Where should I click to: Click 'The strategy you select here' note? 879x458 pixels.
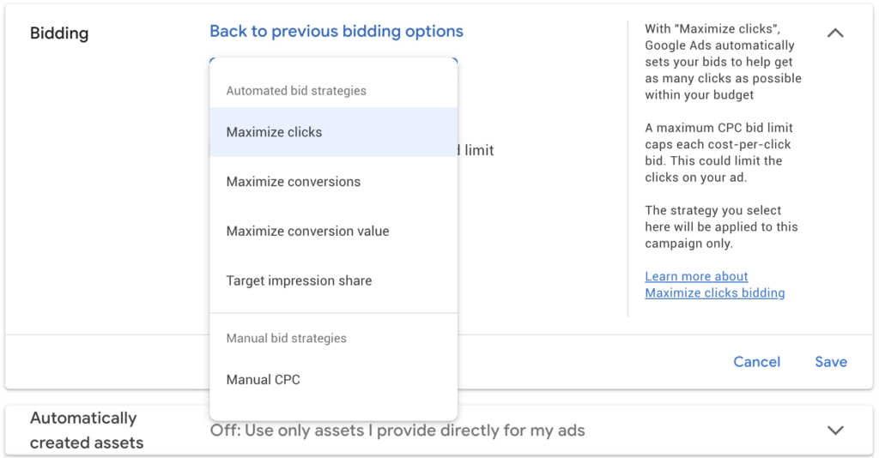pos(721,227)
